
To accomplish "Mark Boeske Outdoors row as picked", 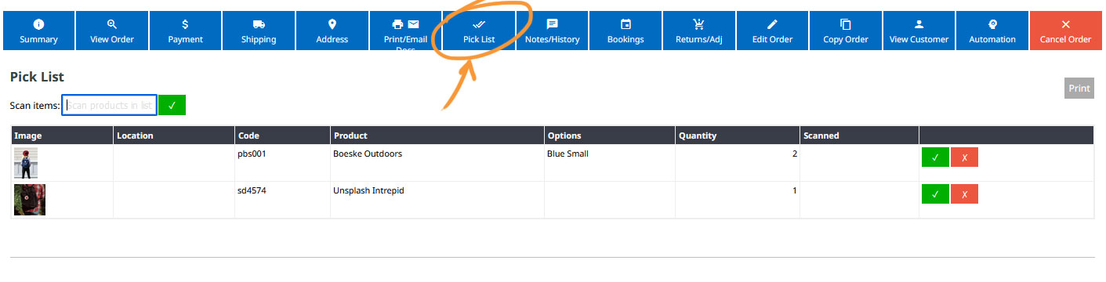I will point(935,157).
